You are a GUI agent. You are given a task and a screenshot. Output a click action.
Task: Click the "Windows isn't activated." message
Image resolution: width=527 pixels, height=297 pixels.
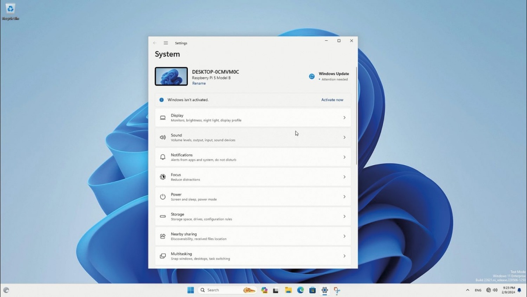coord(188,100)
